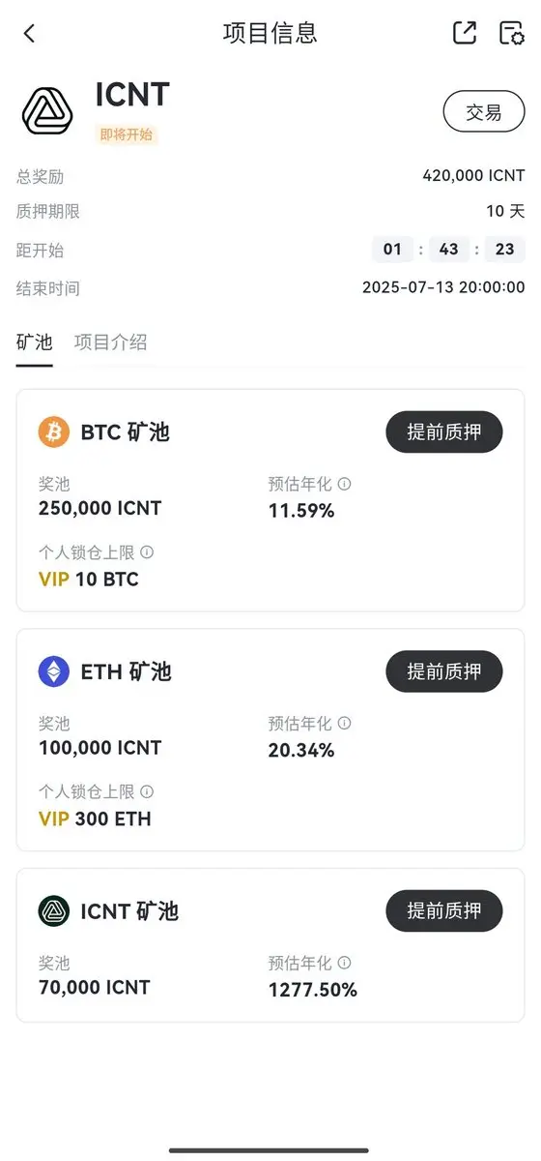Open the settings document icon top-right
The width and height of the screenshot is (541, 1161).
click(511, 33)
